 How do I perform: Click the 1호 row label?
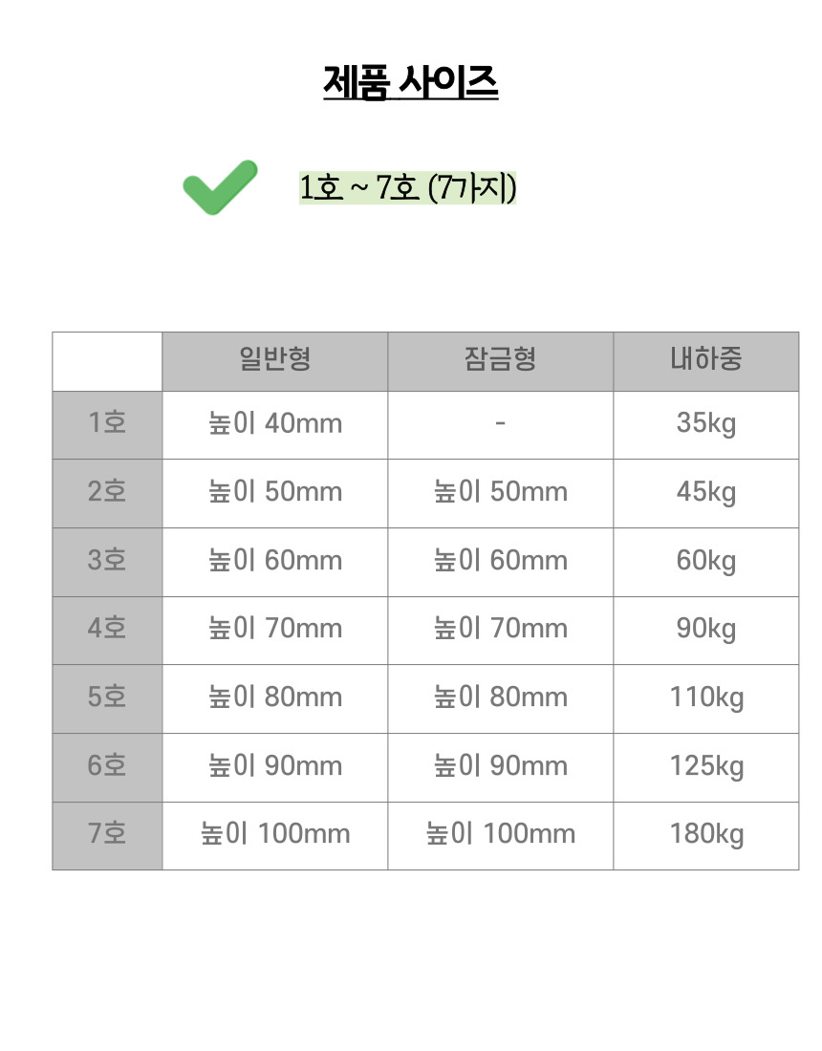click(107, 422)
